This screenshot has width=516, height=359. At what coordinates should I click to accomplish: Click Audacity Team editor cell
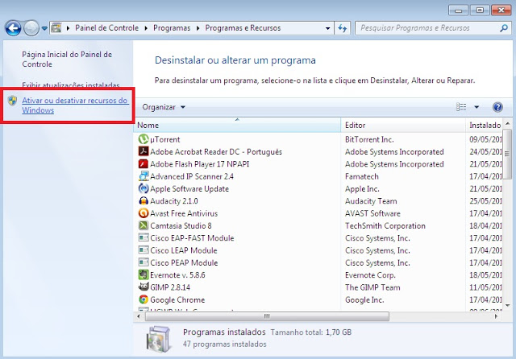click(371, 201)
